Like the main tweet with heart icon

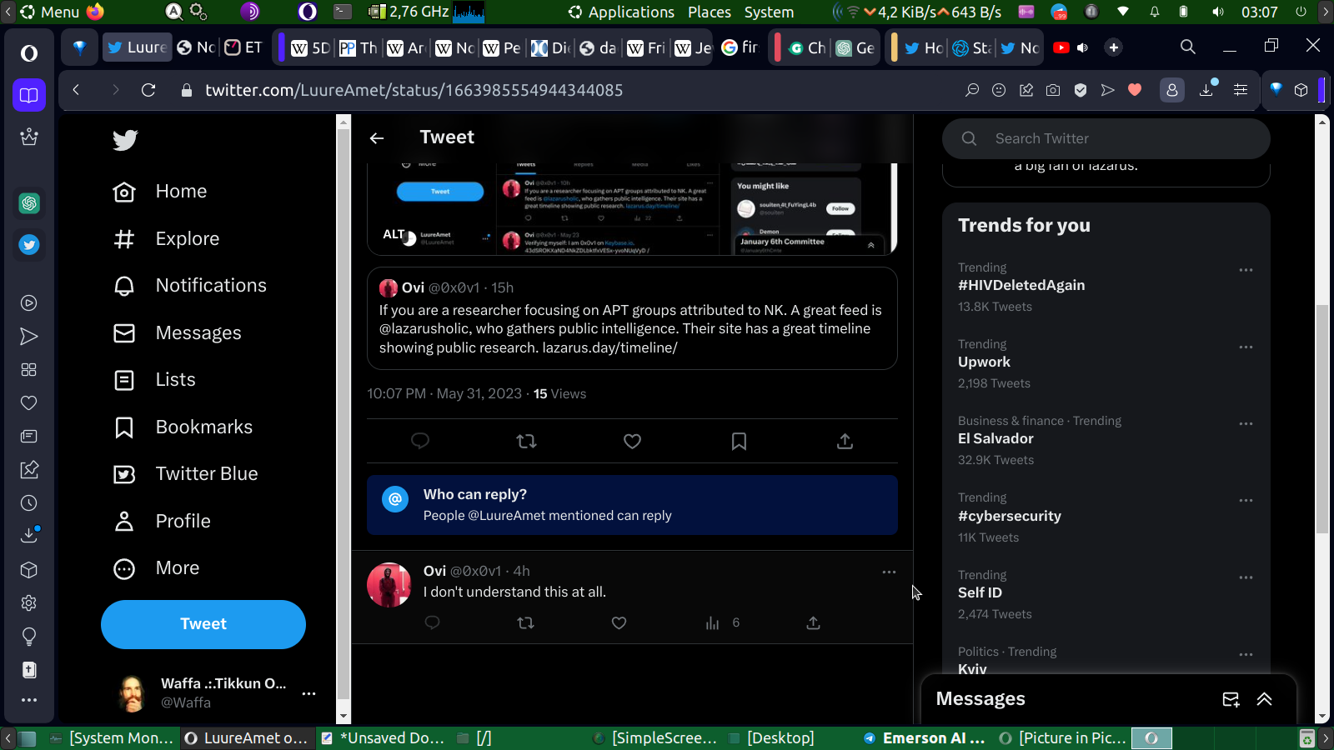coord(633,441)
